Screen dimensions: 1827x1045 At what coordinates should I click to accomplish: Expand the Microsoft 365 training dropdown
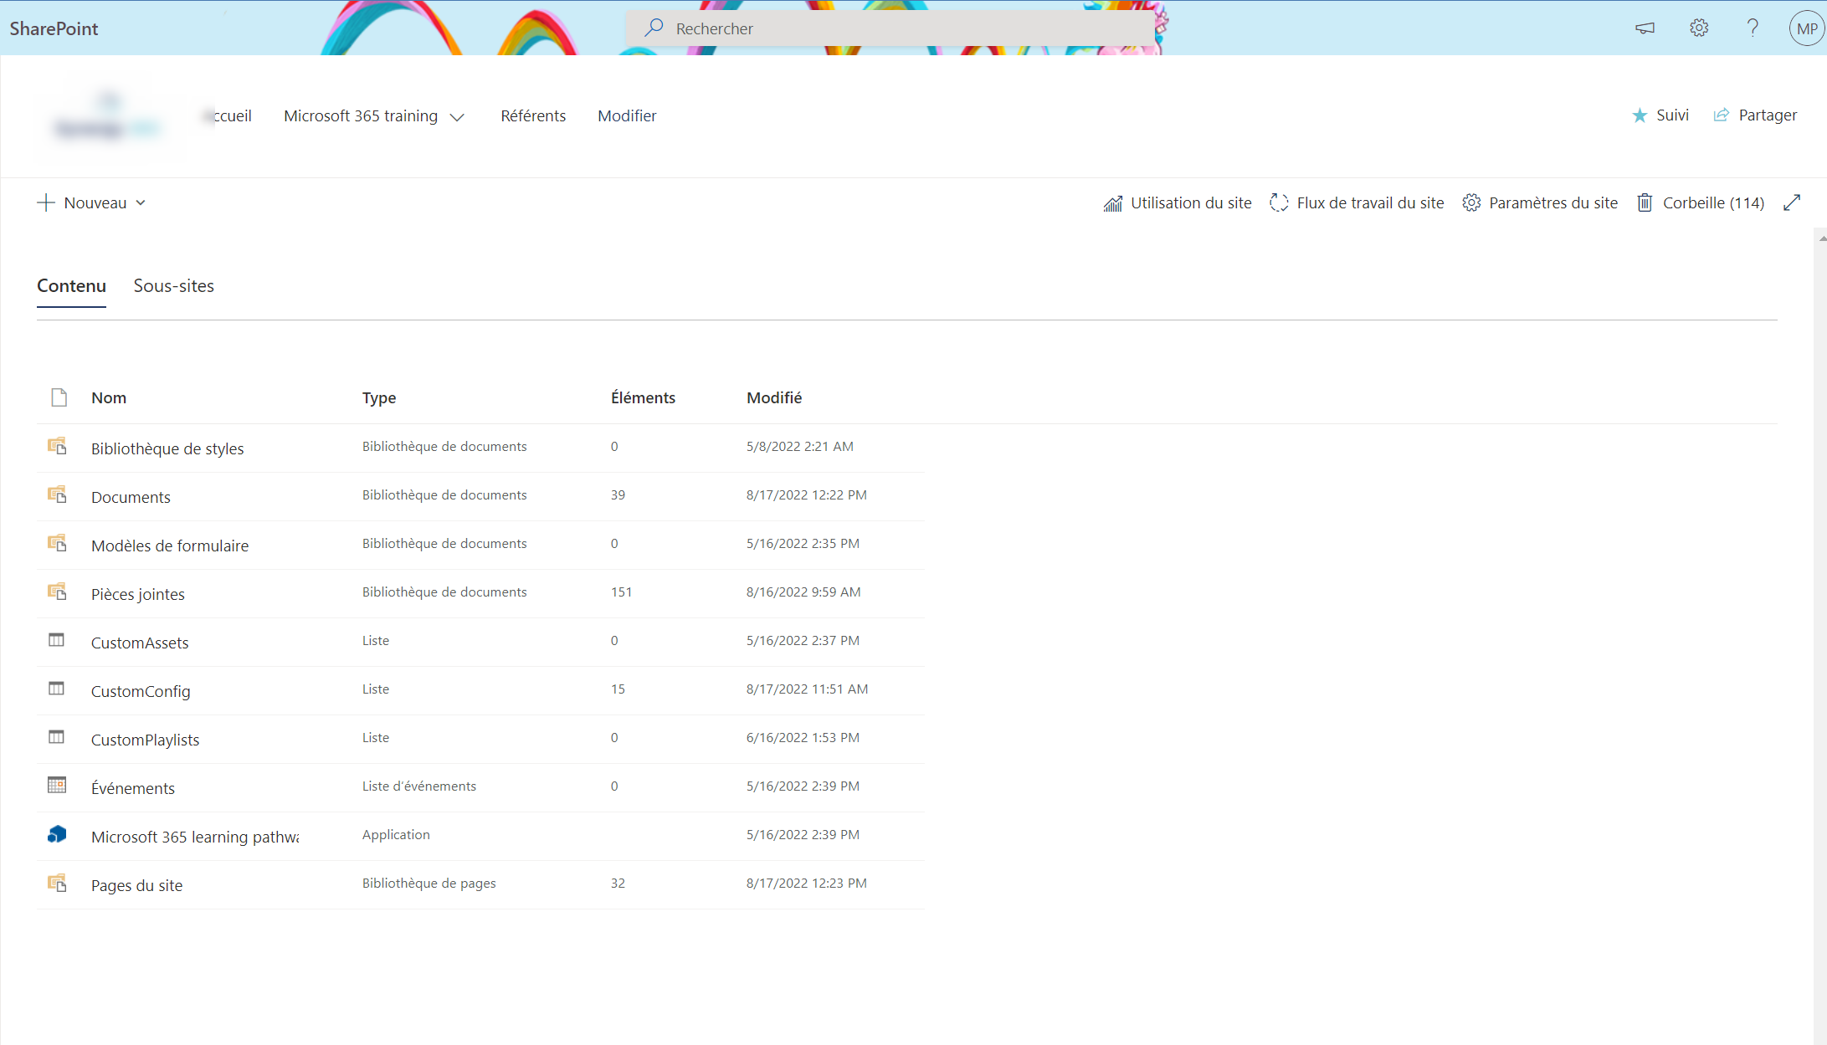[x=457, y=117]
